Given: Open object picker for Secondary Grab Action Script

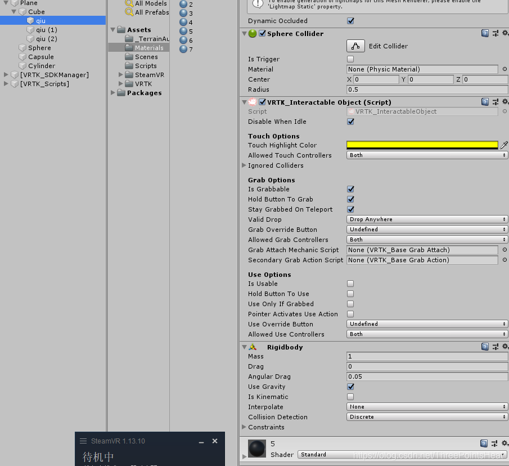Looking at the screenshot, I should click(505, 260).
